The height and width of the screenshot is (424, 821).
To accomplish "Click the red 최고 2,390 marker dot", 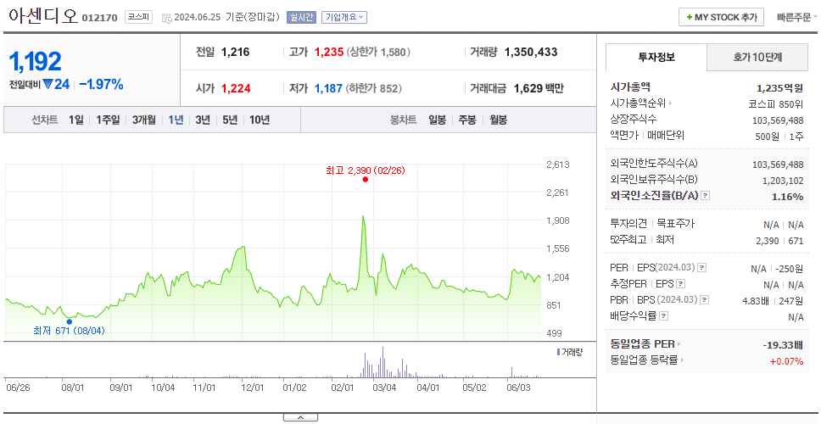I will click(x=365, y=180).
